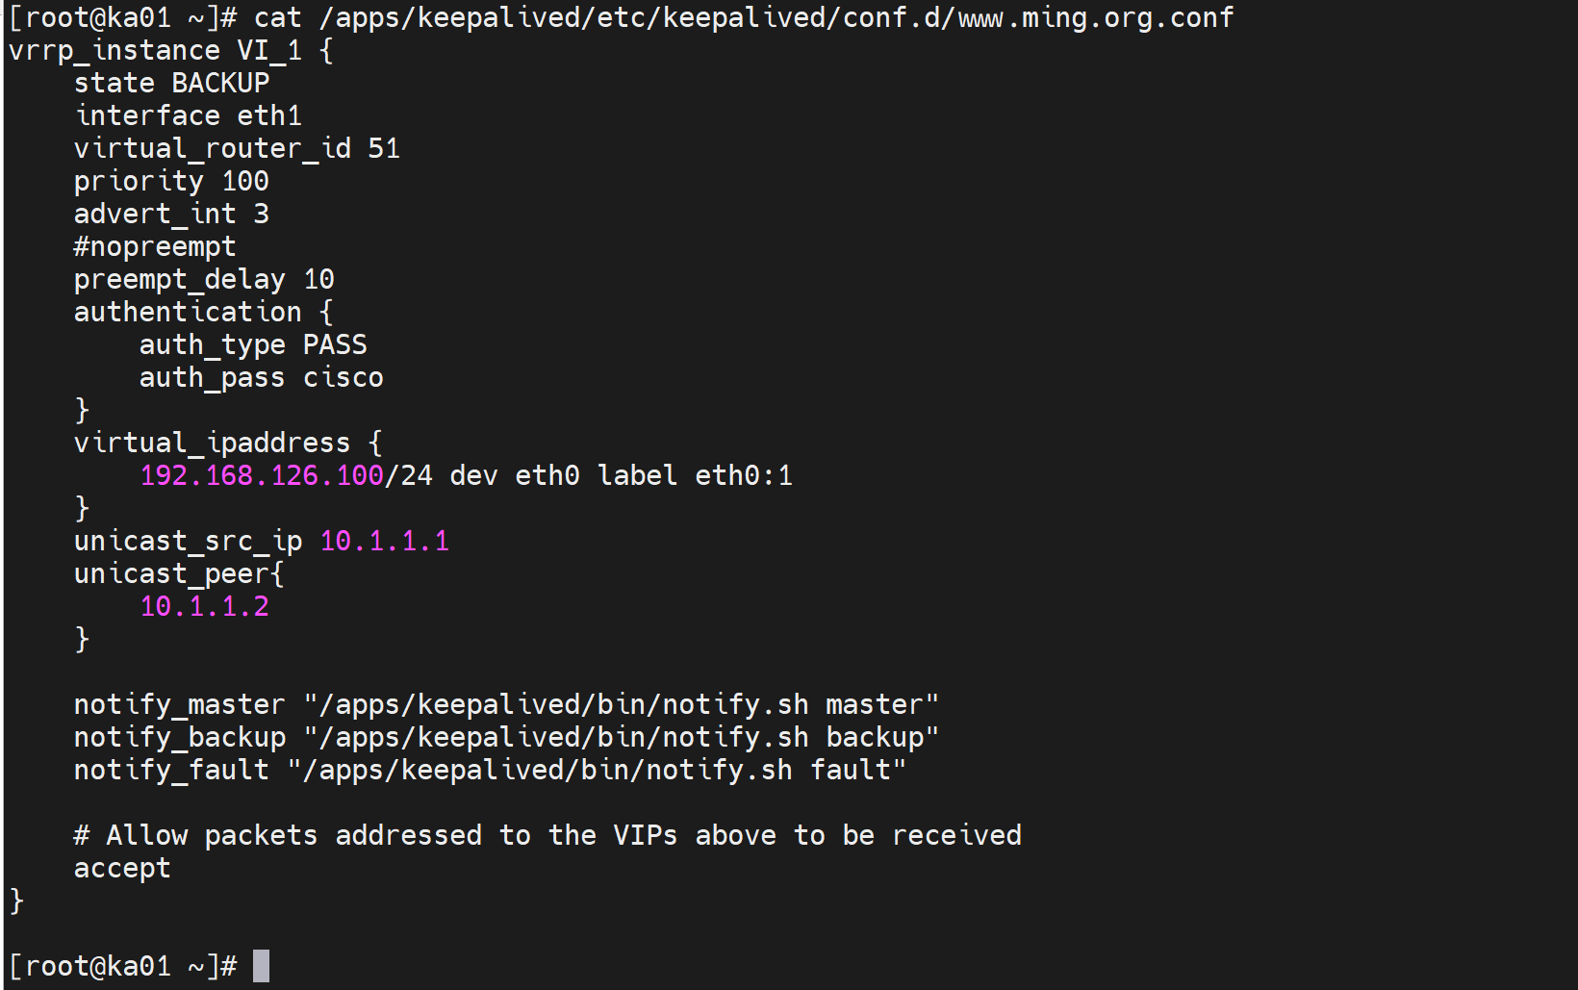Click the commented #nopreempt line
1578x990 pixels.
[x=155, y=246]
